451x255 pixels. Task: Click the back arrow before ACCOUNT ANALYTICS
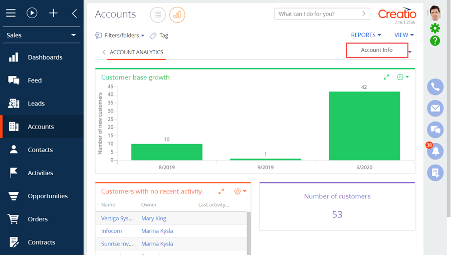[x=104, y=52]
